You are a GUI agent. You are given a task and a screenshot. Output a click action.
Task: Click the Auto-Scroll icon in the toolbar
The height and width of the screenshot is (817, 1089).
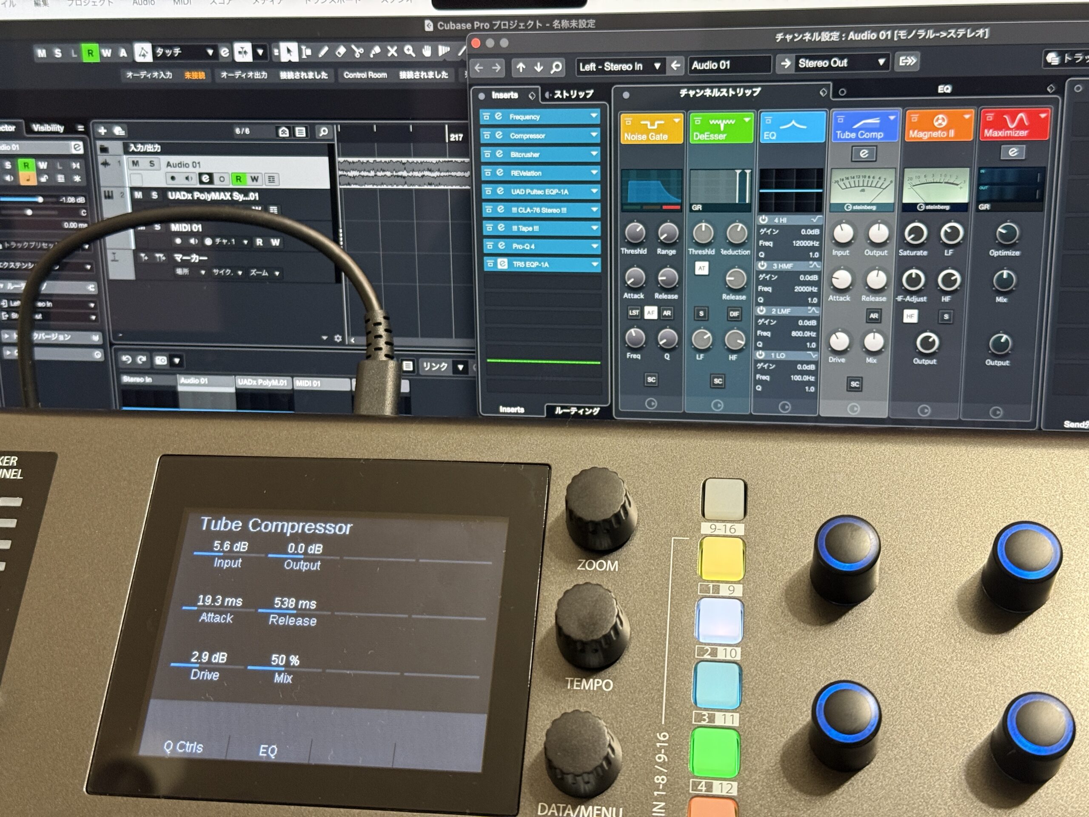click(x=242, y=52)
